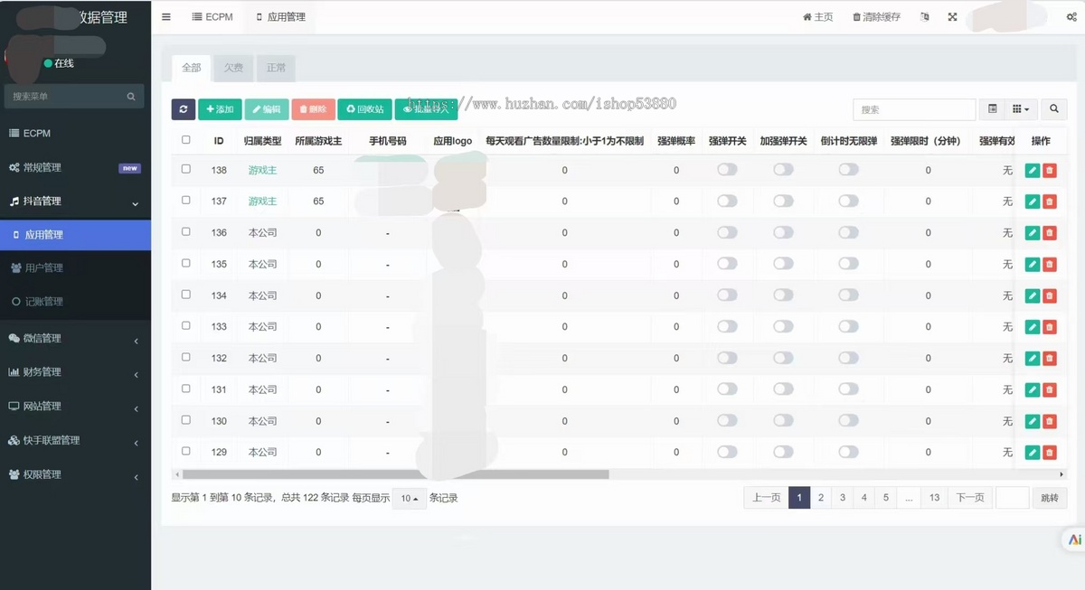Screen dimensions: 1085x590
Task: Expand the 财务管理 sidebar section
Action: coord(75,372)
